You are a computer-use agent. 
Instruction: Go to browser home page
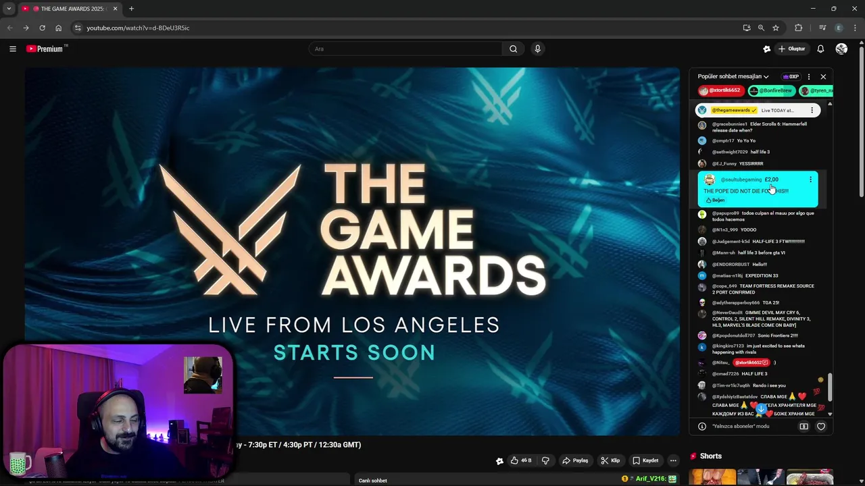coord(58,28)
